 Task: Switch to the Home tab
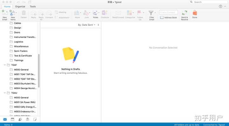pos(7,6)
